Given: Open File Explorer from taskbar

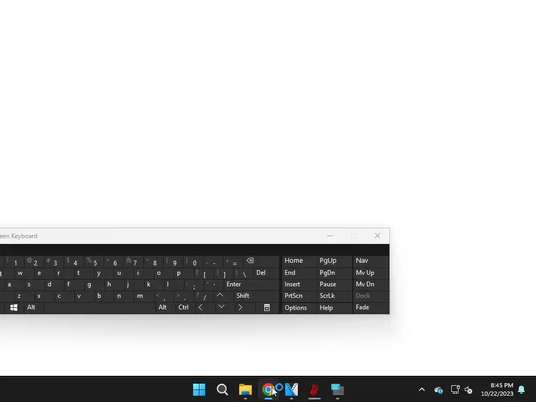Looking at the screenshot, I should click(x=245, y=389).
